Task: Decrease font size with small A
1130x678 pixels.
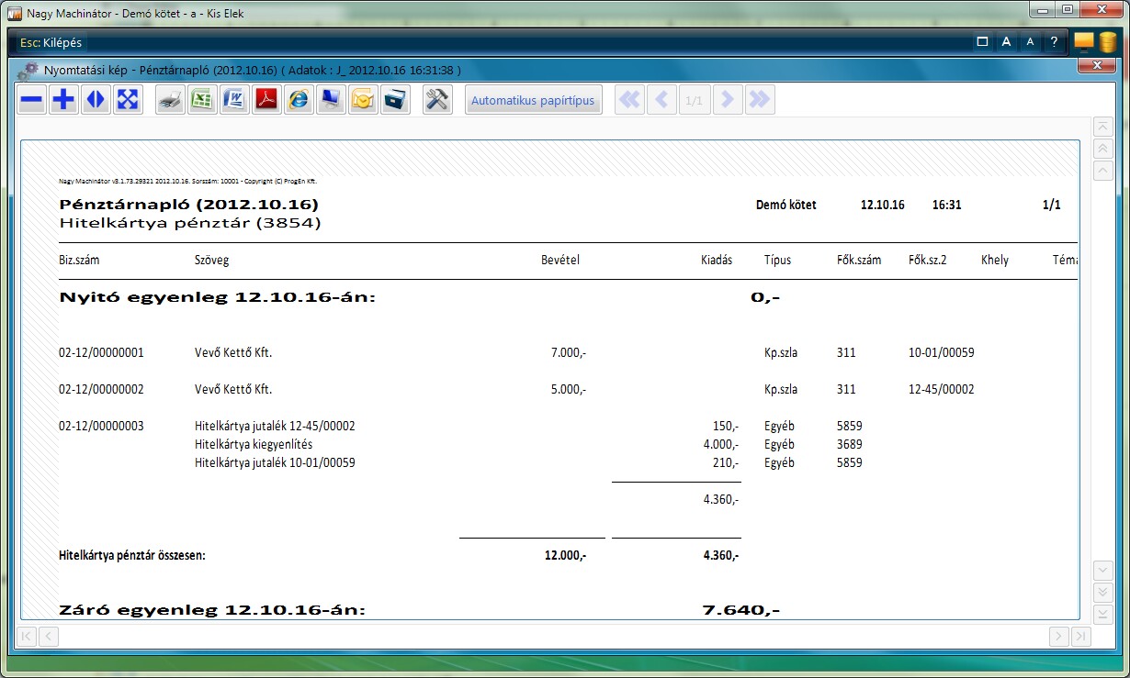Action: pos(1030,42)
